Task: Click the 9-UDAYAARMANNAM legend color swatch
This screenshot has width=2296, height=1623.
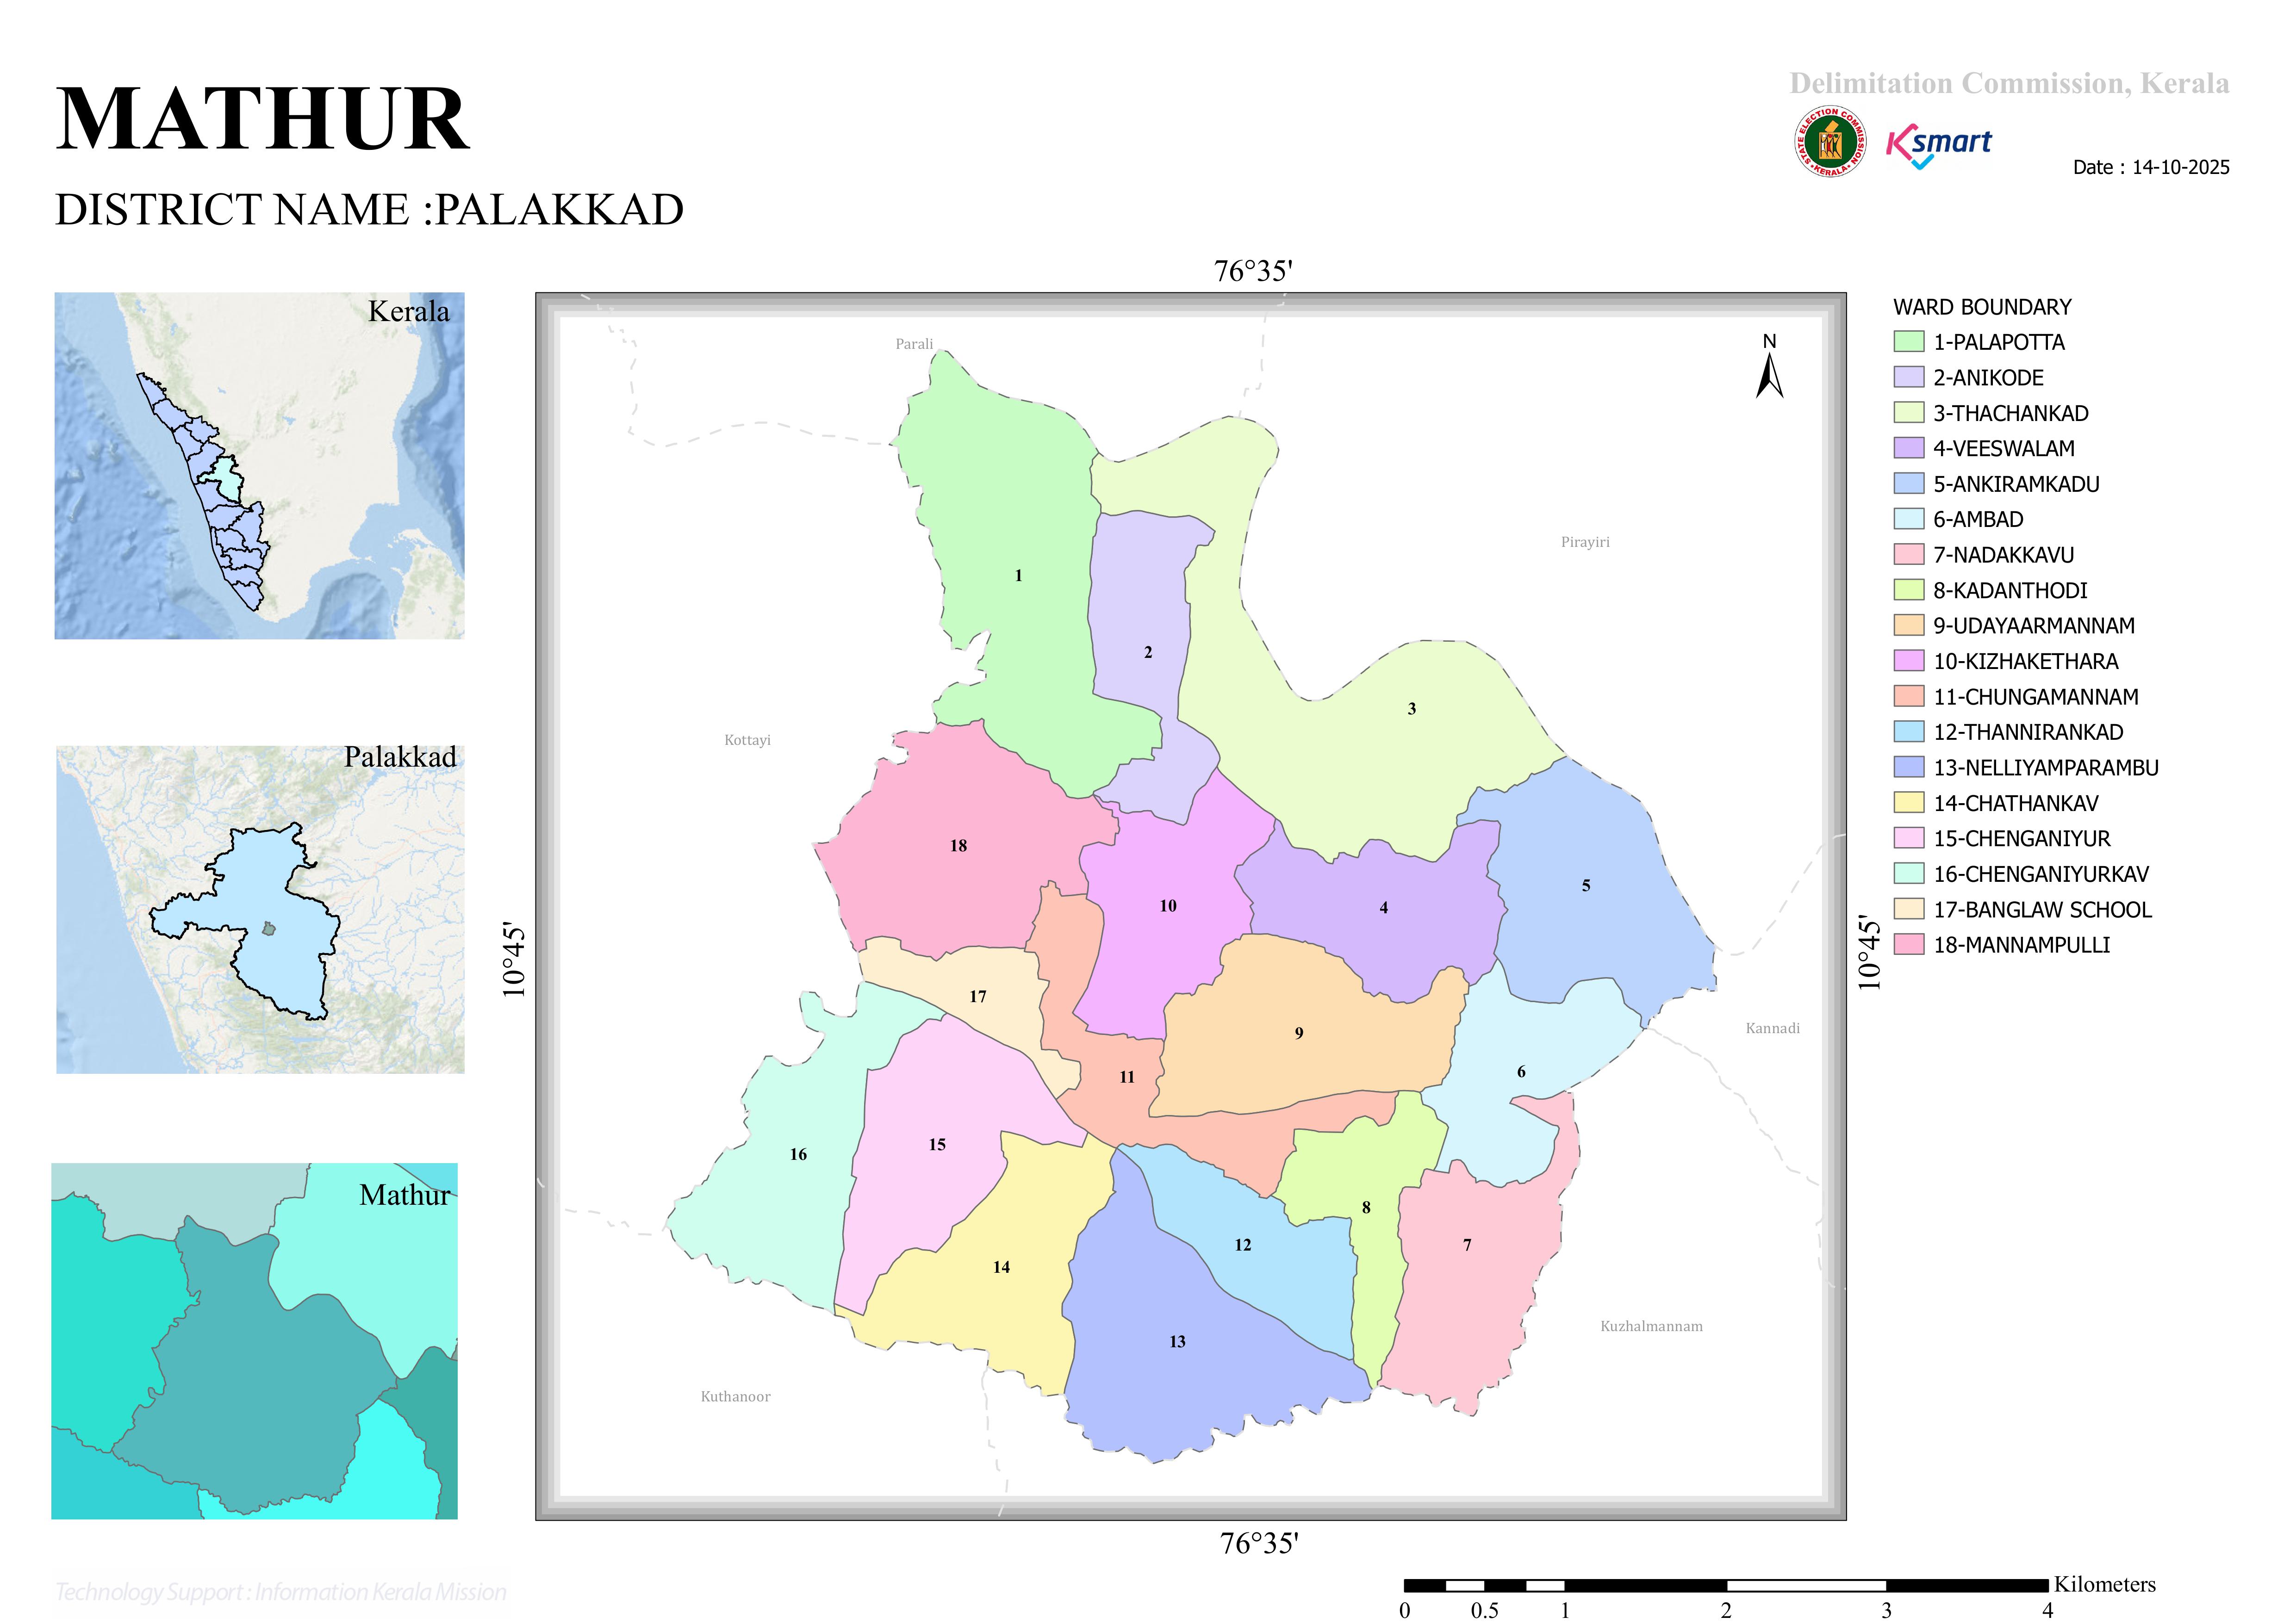Action: (x=1908, y=626)
